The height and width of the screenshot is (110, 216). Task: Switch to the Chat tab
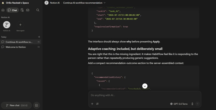point(12,10)
